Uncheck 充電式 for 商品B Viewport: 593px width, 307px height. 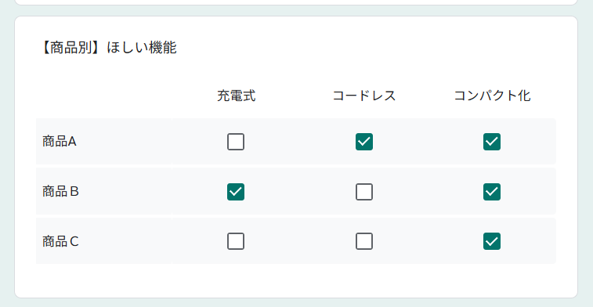click(236, 192)
